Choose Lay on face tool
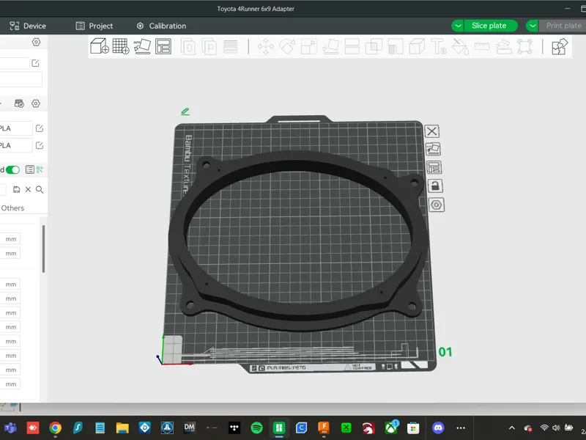Viewport: 586px width, 440px height. [330, 47]
